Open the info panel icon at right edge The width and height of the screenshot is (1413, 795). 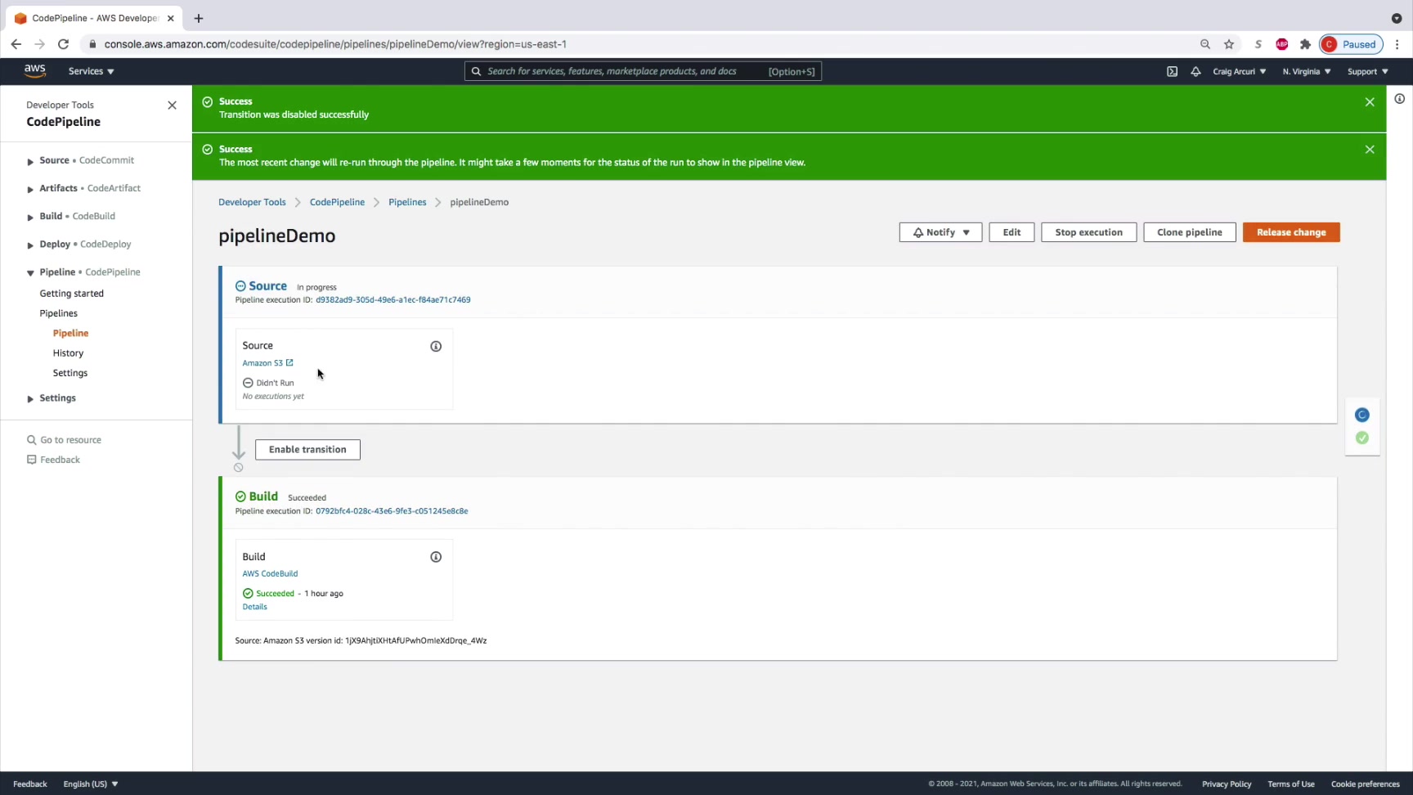click(1400, 99)
